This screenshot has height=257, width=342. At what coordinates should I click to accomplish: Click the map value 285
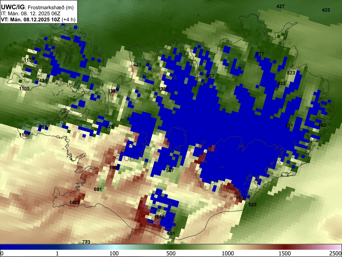[x=43, y=127]
